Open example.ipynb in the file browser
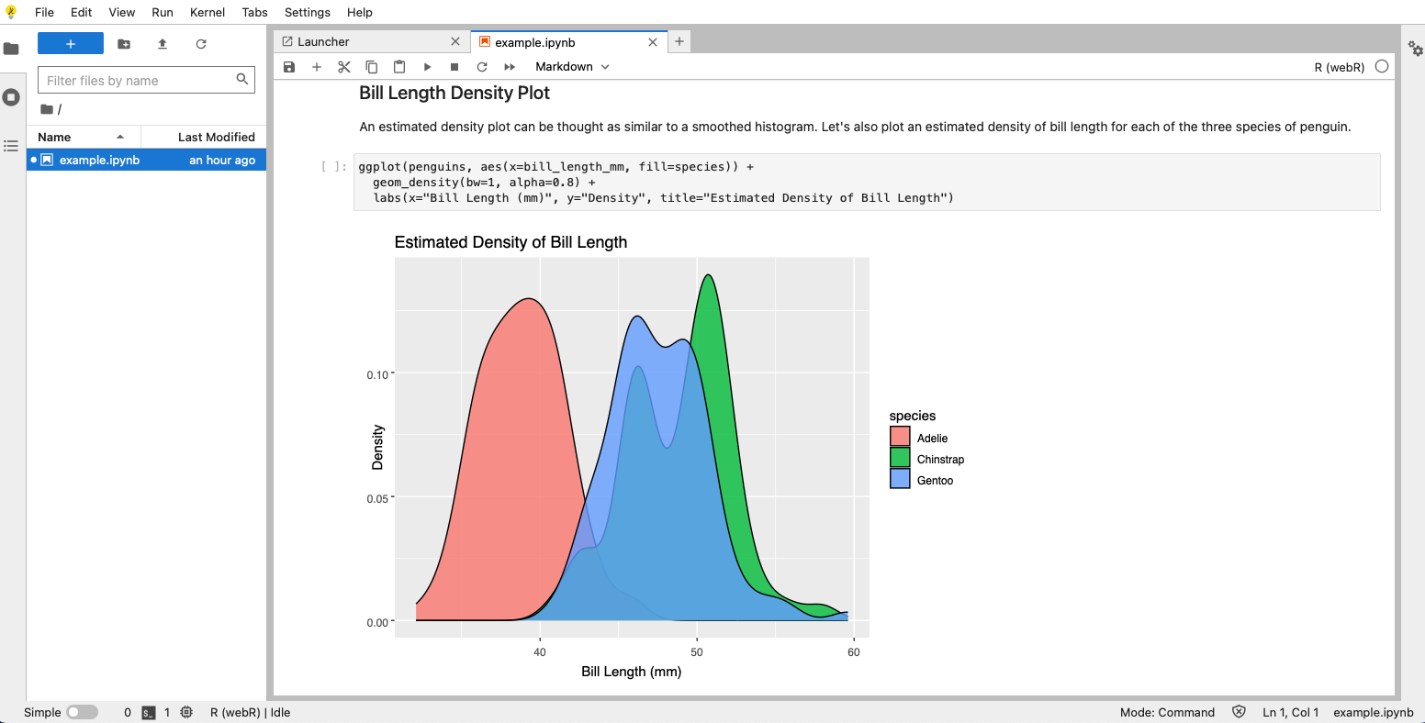 point(99,160)
